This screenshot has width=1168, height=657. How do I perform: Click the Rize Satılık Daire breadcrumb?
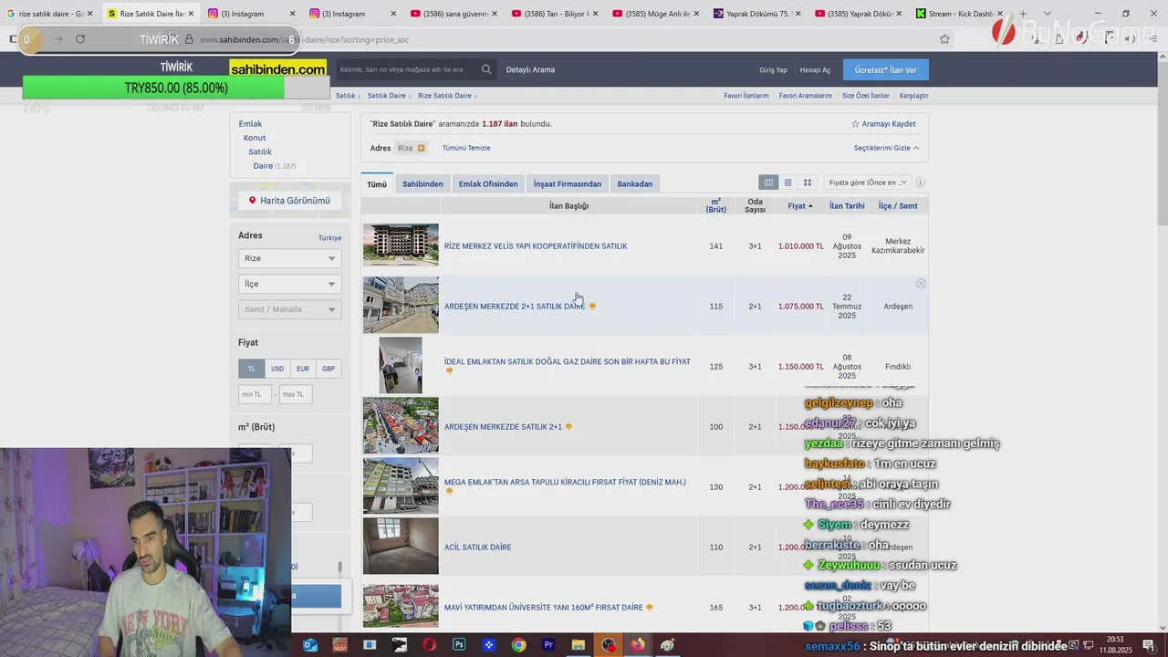point(444,96)
